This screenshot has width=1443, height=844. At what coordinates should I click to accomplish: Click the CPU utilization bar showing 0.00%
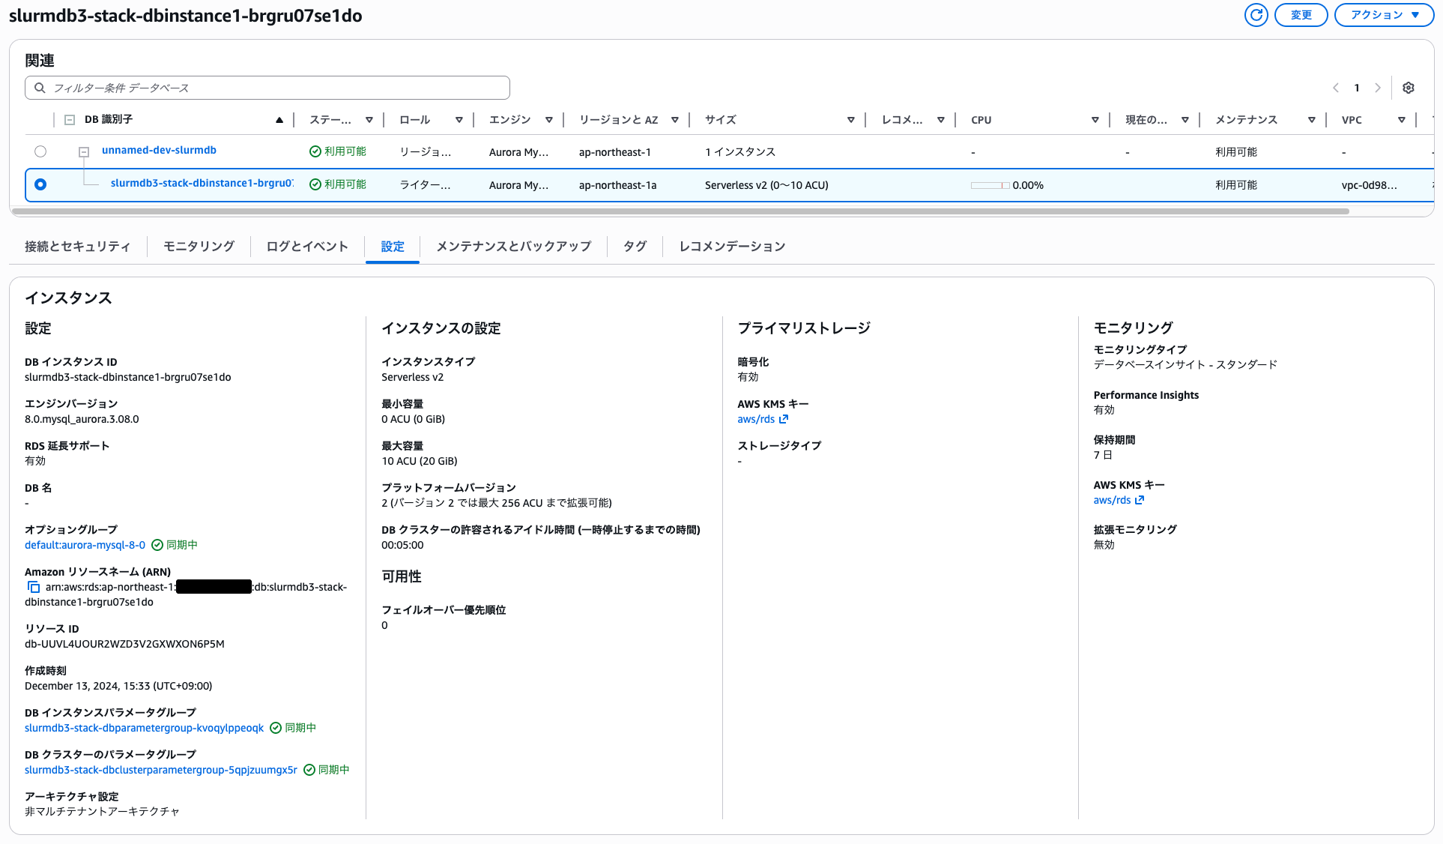[989, 184]
